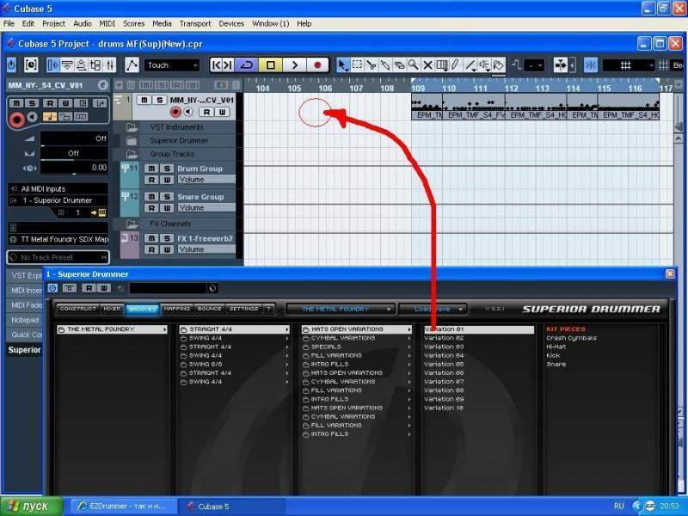
Task: Bypass the Superior Drummer plugin power button
Action: 52,288
